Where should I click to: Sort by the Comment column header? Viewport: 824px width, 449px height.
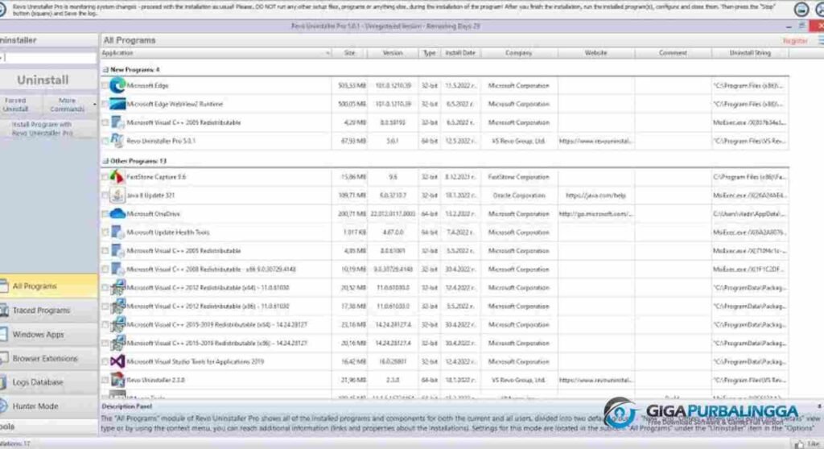673,53
